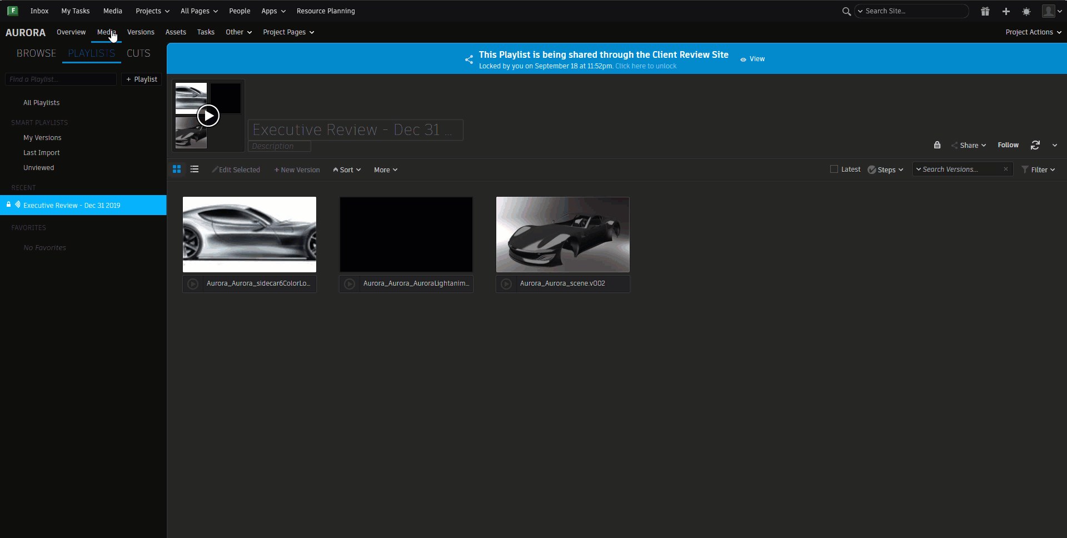Open the Filter dropdown
Viewport: 1067px width, 538px height.
[1038, 170]
